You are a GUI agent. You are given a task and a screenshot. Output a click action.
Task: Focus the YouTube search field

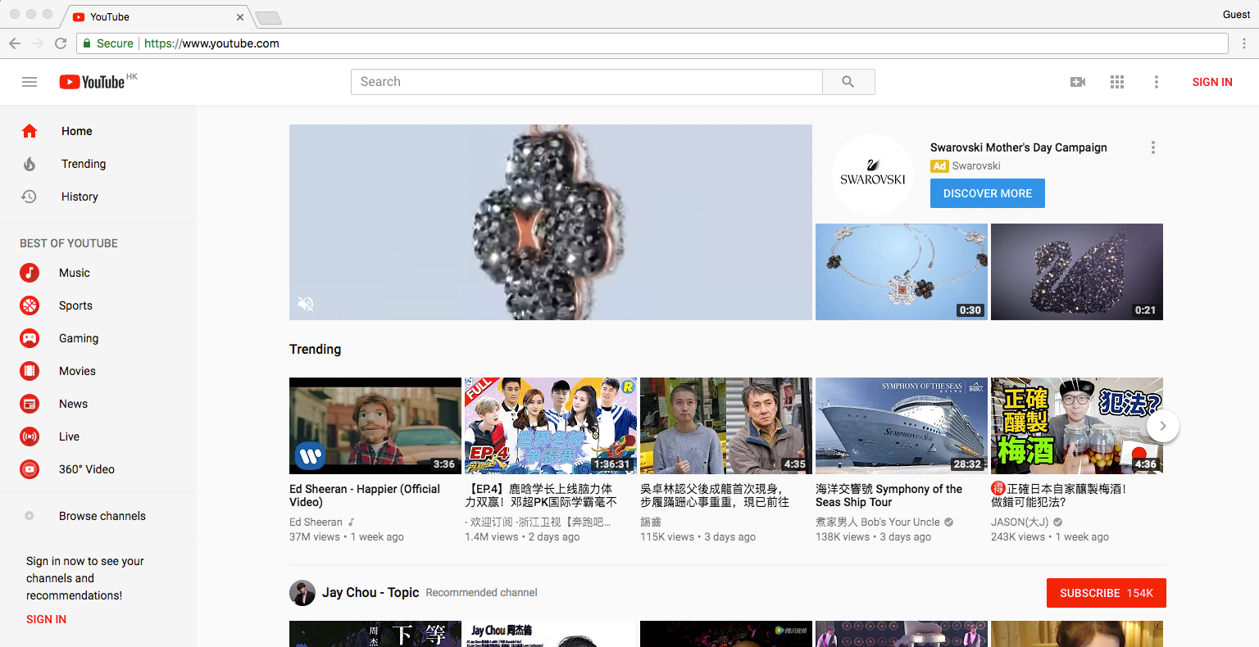coord(587,82)
